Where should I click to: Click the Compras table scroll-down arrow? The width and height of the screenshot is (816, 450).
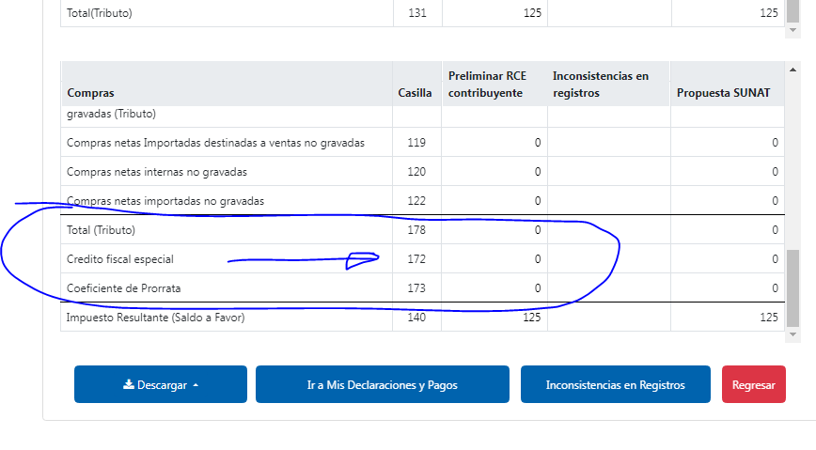pos(793,334)
